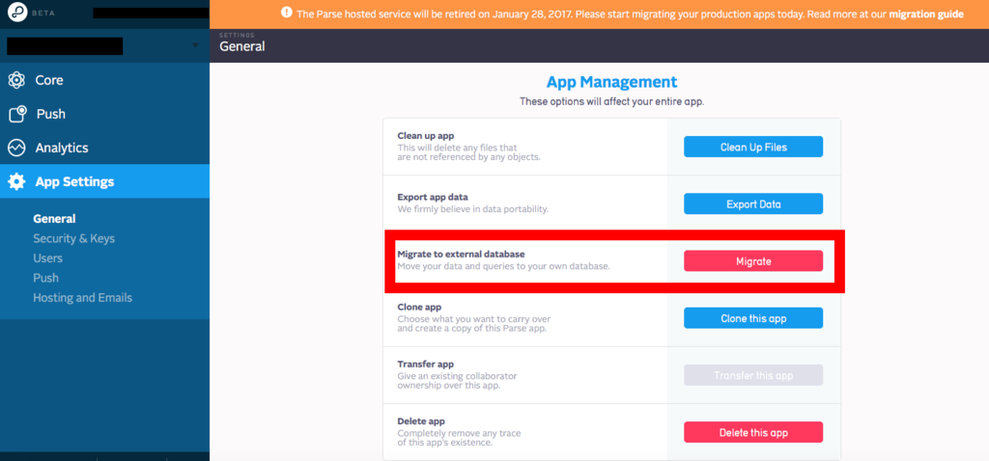Click the Analytics graph icon
989x461 pixels.
point(16,148)
